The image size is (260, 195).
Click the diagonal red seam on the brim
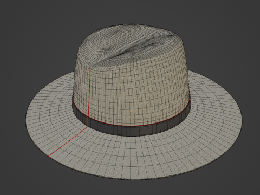tap(68, 141)
